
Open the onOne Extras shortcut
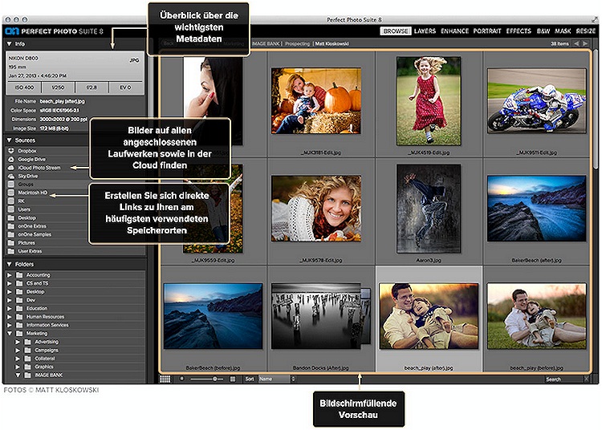[x=33, y=225]
